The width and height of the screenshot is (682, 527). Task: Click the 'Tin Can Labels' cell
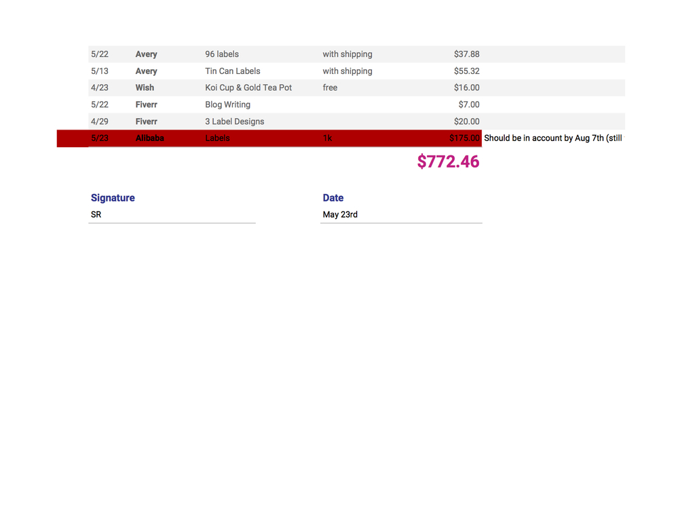[233, 71]
